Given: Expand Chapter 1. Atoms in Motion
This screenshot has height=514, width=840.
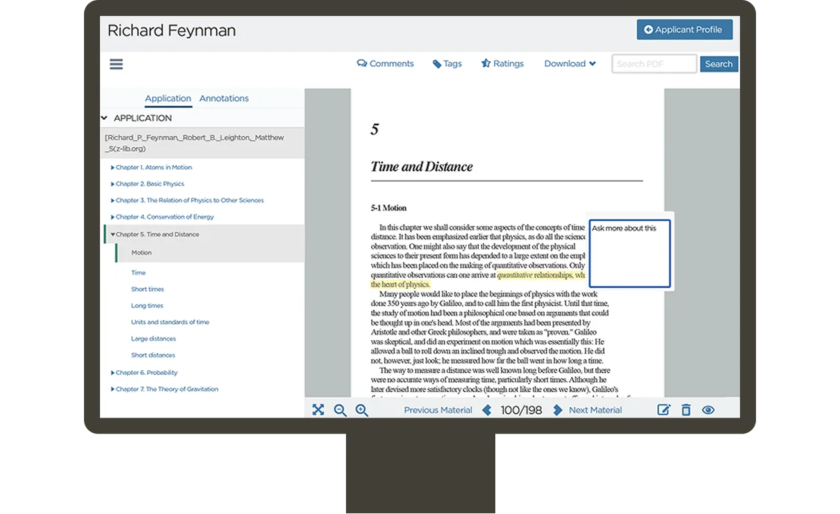Looking at the screenshot, I should click(x=113, y=168).
